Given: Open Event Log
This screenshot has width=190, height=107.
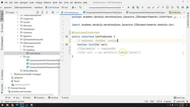Looking at the screenshot, I should pos(179,97).
